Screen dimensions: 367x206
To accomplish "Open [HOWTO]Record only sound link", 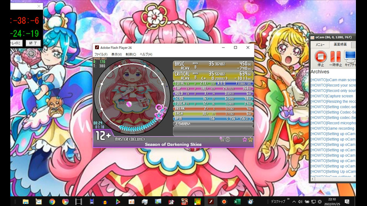I will 333,91.
